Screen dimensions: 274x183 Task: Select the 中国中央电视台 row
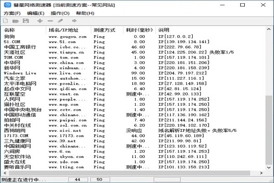click(x=134, y=110)
